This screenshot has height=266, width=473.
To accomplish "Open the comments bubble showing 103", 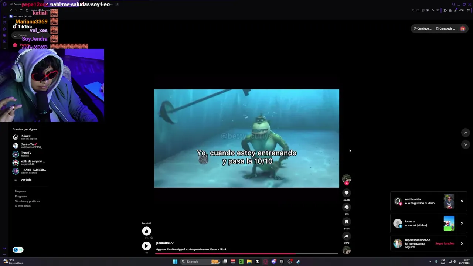I will (x=346, y=207).
